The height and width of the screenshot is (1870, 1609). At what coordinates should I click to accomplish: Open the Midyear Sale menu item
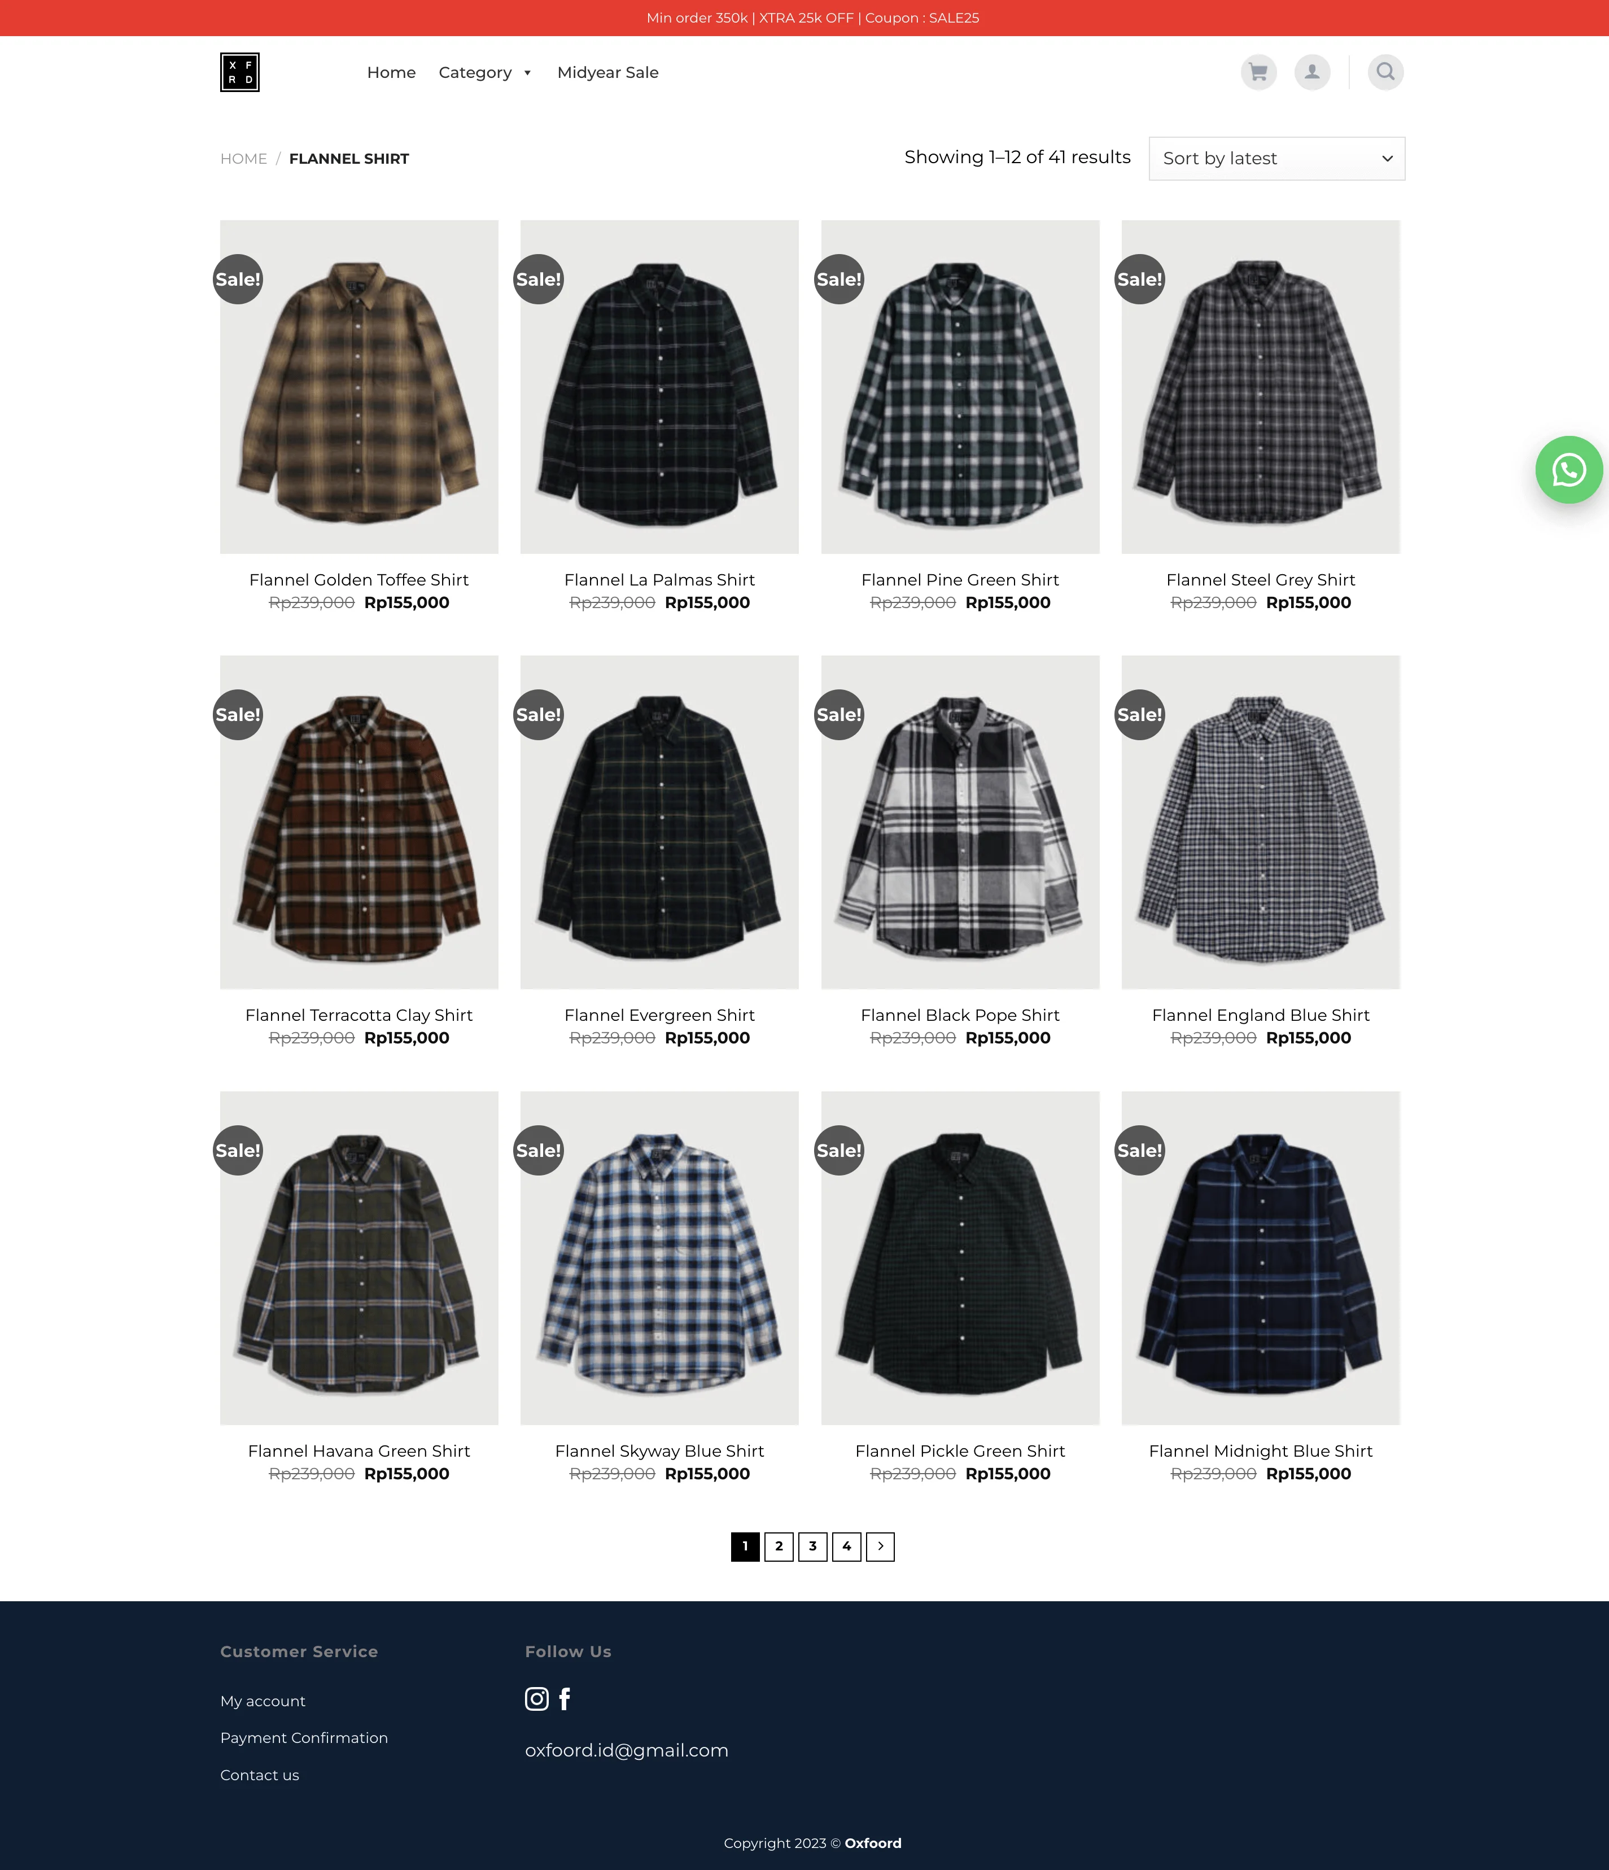pyautogui.click(x=607, y=72)
